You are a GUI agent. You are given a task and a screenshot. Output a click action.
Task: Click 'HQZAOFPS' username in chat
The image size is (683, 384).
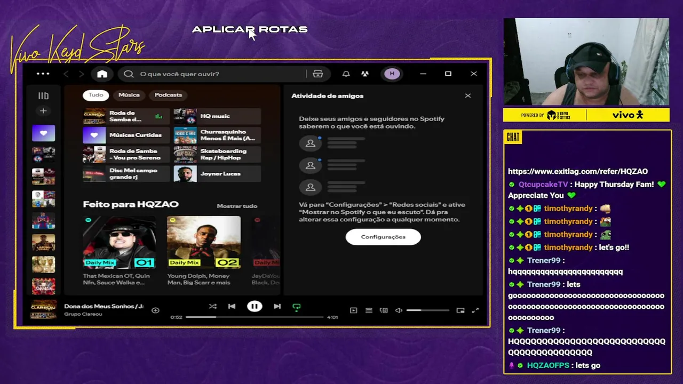click(548, 365)
